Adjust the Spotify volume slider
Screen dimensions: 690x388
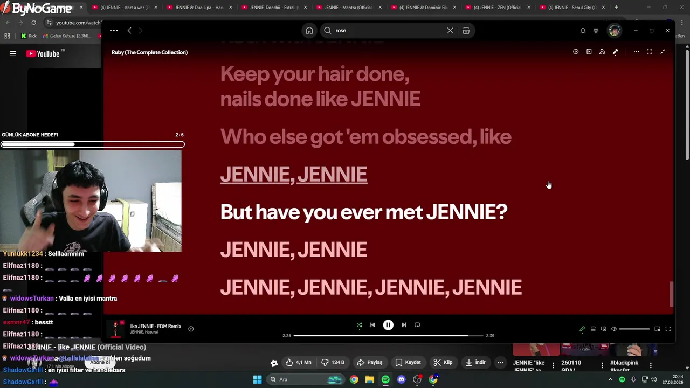click(634, 329)
